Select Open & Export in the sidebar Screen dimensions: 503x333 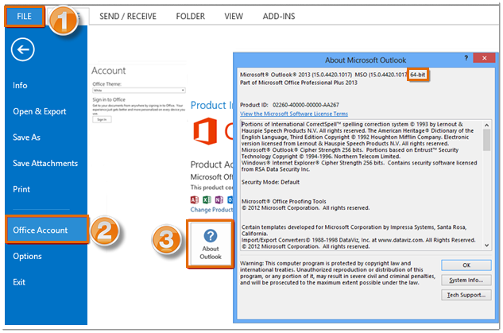pyautogui.click(x=40, y=111)
